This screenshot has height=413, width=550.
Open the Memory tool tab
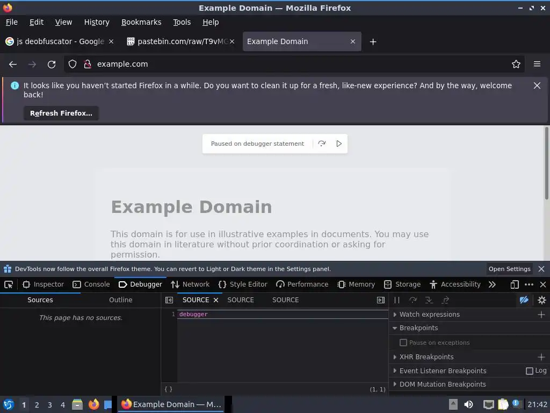pyautogui.click(x=356, y=284)
